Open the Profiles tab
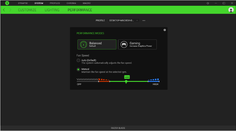 pyautogui.click(x=55, y=3)
